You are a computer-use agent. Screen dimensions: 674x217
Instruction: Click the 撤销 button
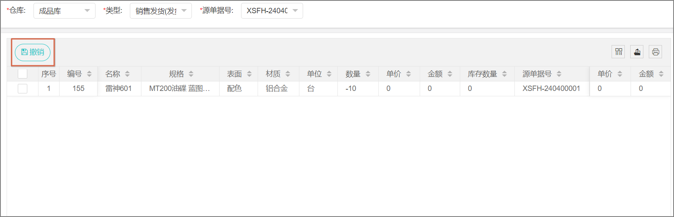33,52
